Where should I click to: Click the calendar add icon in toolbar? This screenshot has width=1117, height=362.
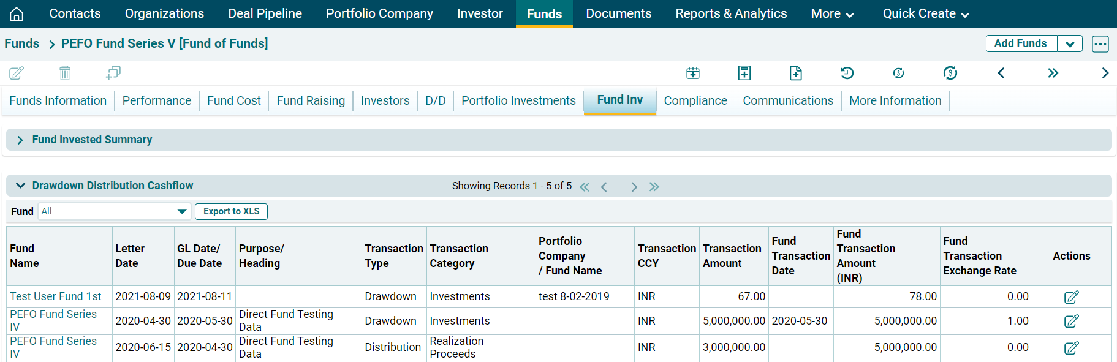[x=693, y=74]
